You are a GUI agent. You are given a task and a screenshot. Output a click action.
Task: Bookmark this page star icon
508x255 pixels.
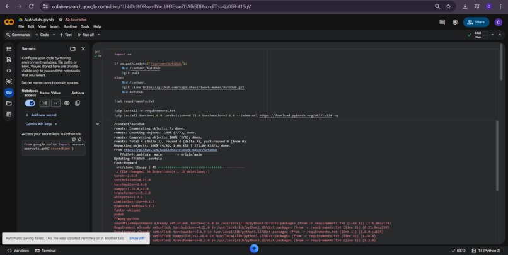(x=448, y=6)
